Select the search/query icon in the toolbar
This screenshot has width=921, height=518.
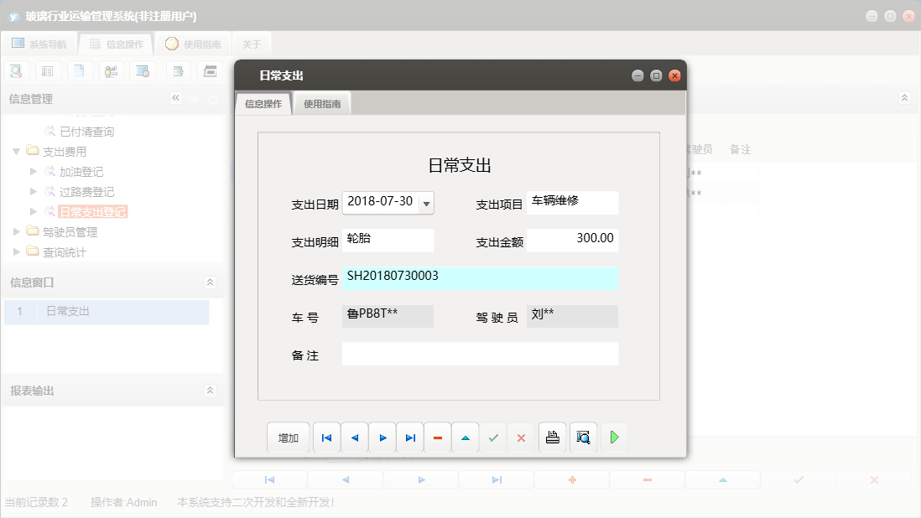(16, 70)
